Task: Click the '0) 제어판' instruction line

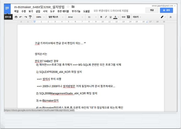Action: pos(79,65)
